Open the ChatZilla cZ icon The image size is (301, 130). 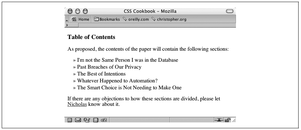(104, 120)
